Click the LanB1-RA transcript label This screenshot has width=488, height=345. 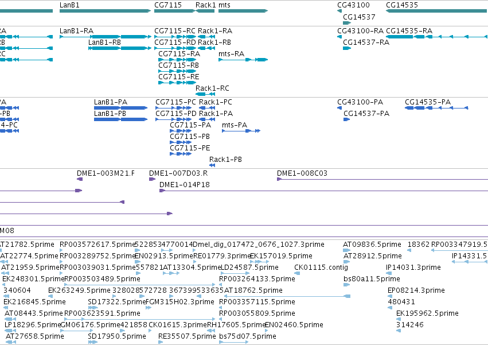(77, 31)
